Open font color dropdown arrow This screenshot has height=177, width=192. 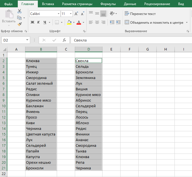click(83, 22)
